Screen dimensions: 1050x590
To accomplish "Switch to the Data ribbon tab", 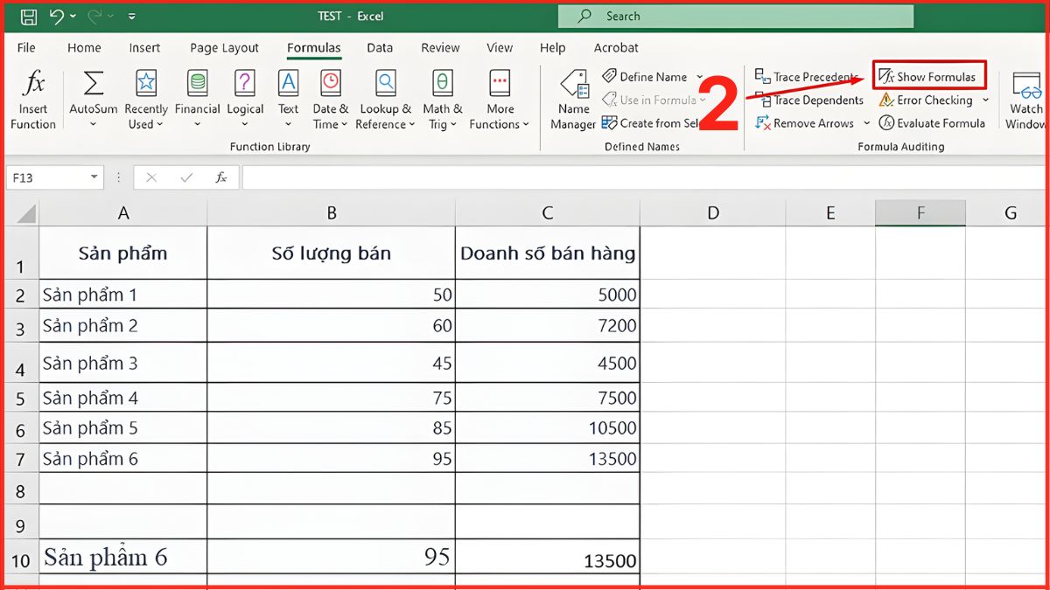I will (x=380, y=47).
